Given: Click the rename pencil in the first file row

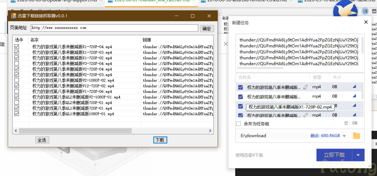Looking at the screenshot, I should click(x=306, y=87).
